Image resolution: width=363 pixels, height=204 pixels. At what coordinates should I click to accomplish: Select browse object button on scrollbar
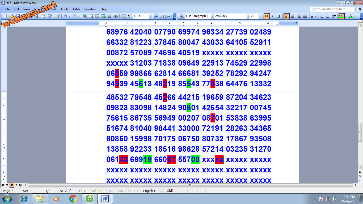[360, 176]
